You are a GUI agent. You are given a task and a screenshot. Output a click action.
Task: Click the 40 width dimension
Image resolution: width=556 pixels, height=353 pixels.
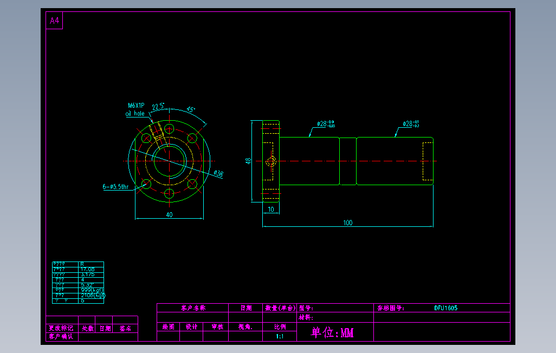(x=169, y=214)
